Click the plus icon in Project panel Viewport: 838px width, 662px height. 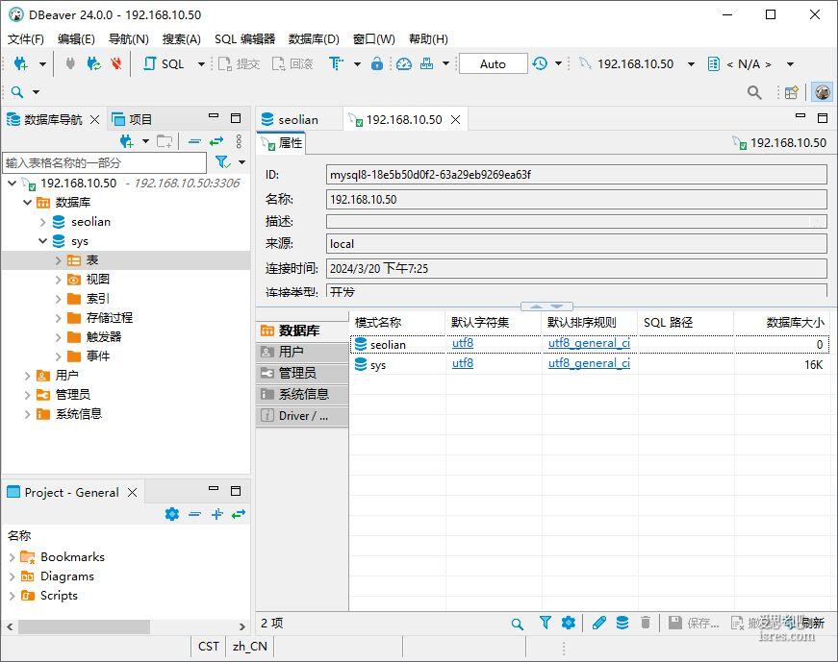click(x=217, y=514)
